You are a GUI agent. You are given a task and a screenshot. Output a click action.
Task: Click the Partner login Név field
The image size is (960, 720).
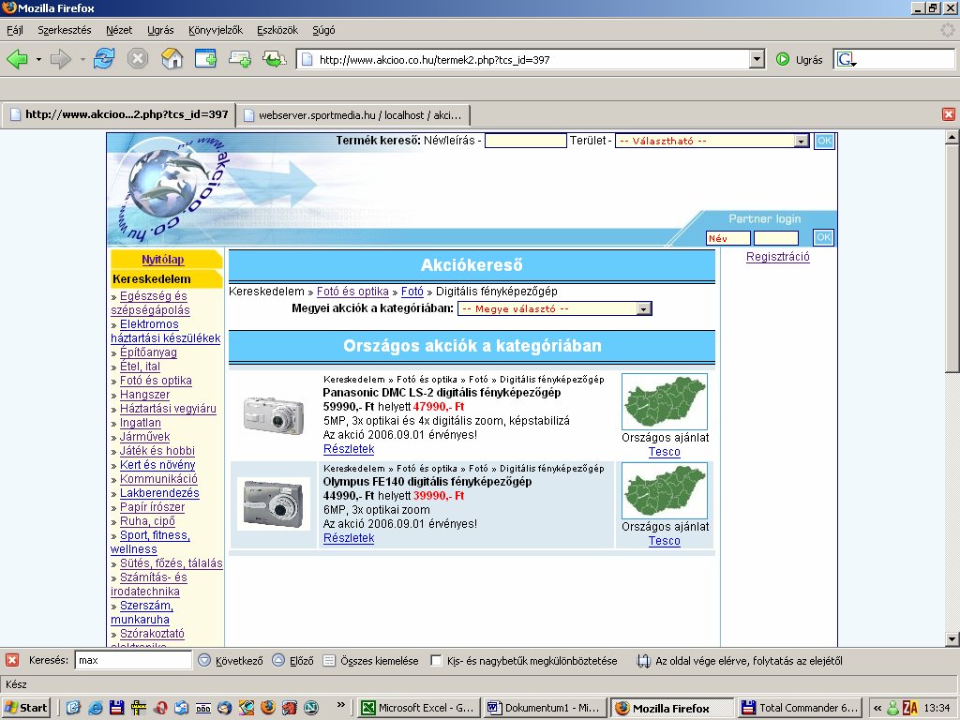(727, 238)
